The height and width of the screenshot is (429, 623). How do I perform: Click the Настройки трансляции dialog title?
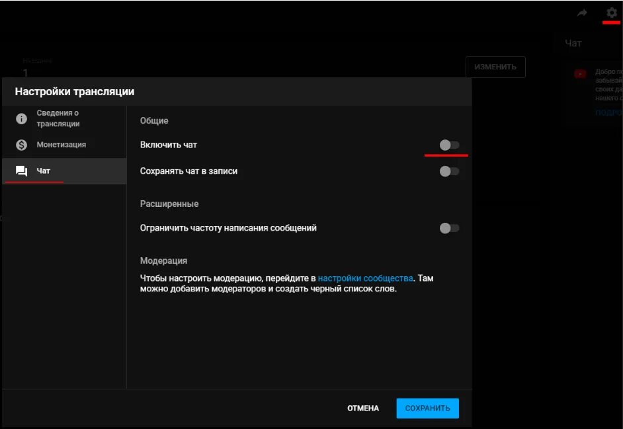point(75,92)
